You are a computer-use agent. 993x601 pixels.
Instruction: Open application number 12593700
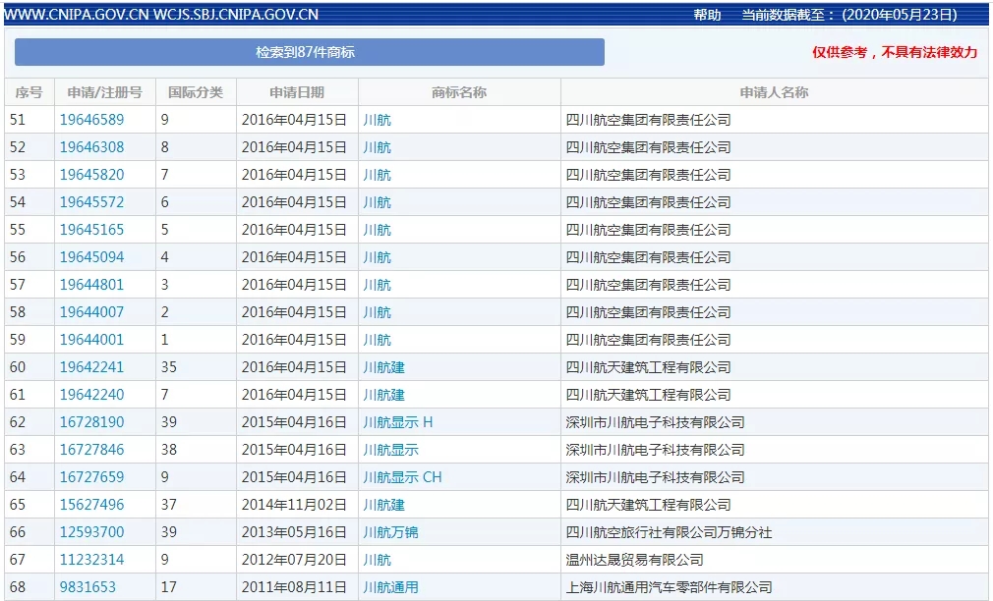coord(91,532)
